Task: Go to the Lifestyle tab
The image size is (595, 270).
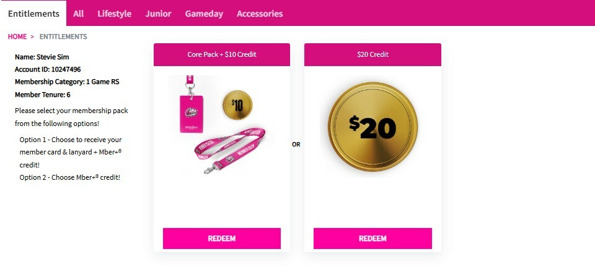Action: click(114, 14)
